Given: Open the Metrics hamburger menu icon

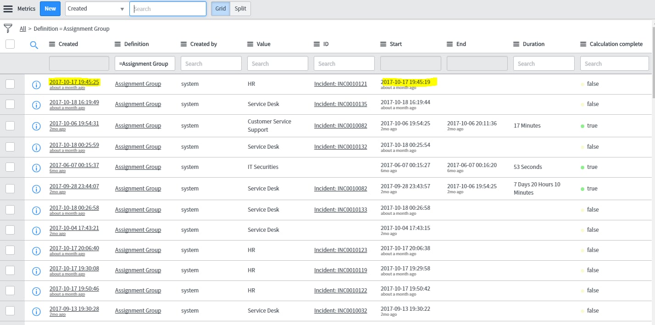Looking at the screenshot, I should 8,9.
